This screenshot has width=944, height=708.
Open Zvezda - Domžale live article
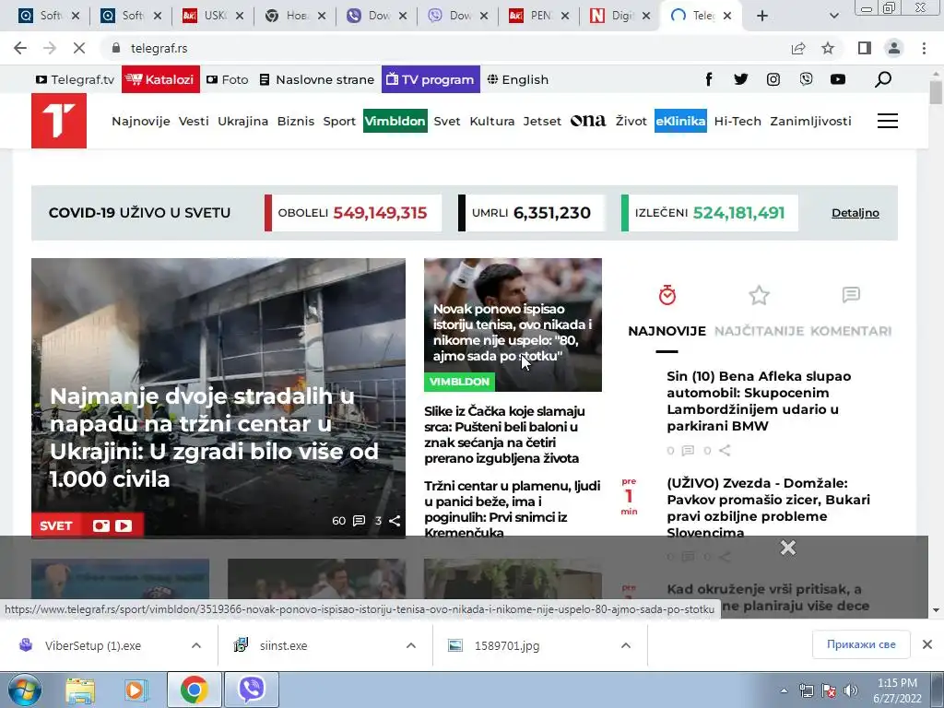pos(768,508)
